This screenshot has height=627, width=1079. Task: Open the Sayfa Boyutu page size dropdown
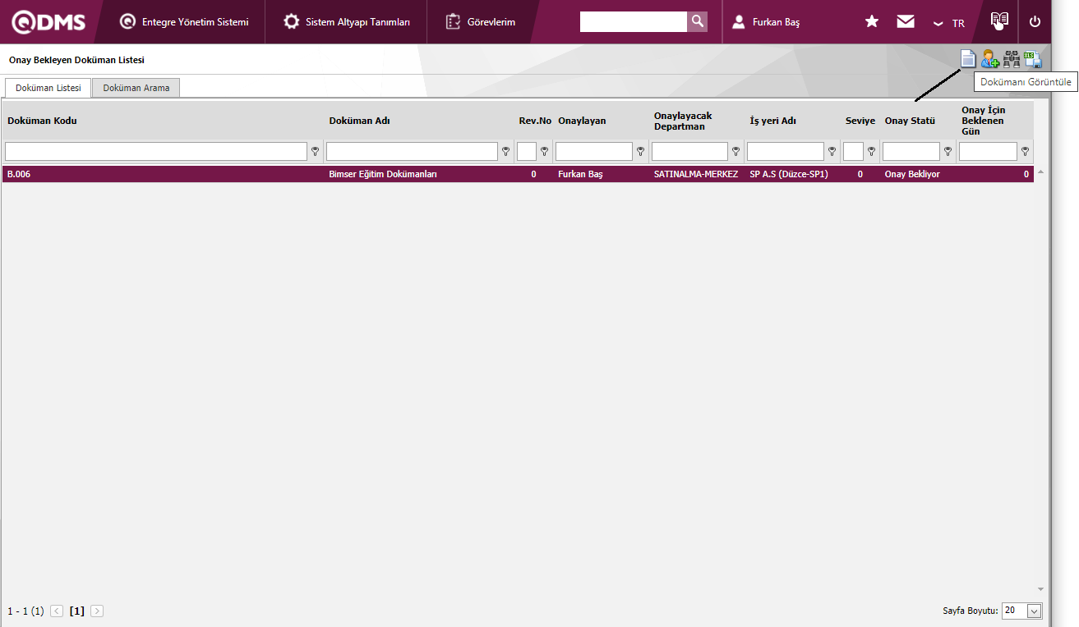tap(1022, 611)
